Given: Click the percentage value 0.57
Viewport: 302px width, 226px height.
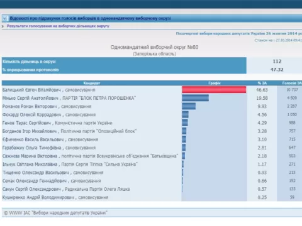Looking at the screenshot, I should (x=262, y=189).
